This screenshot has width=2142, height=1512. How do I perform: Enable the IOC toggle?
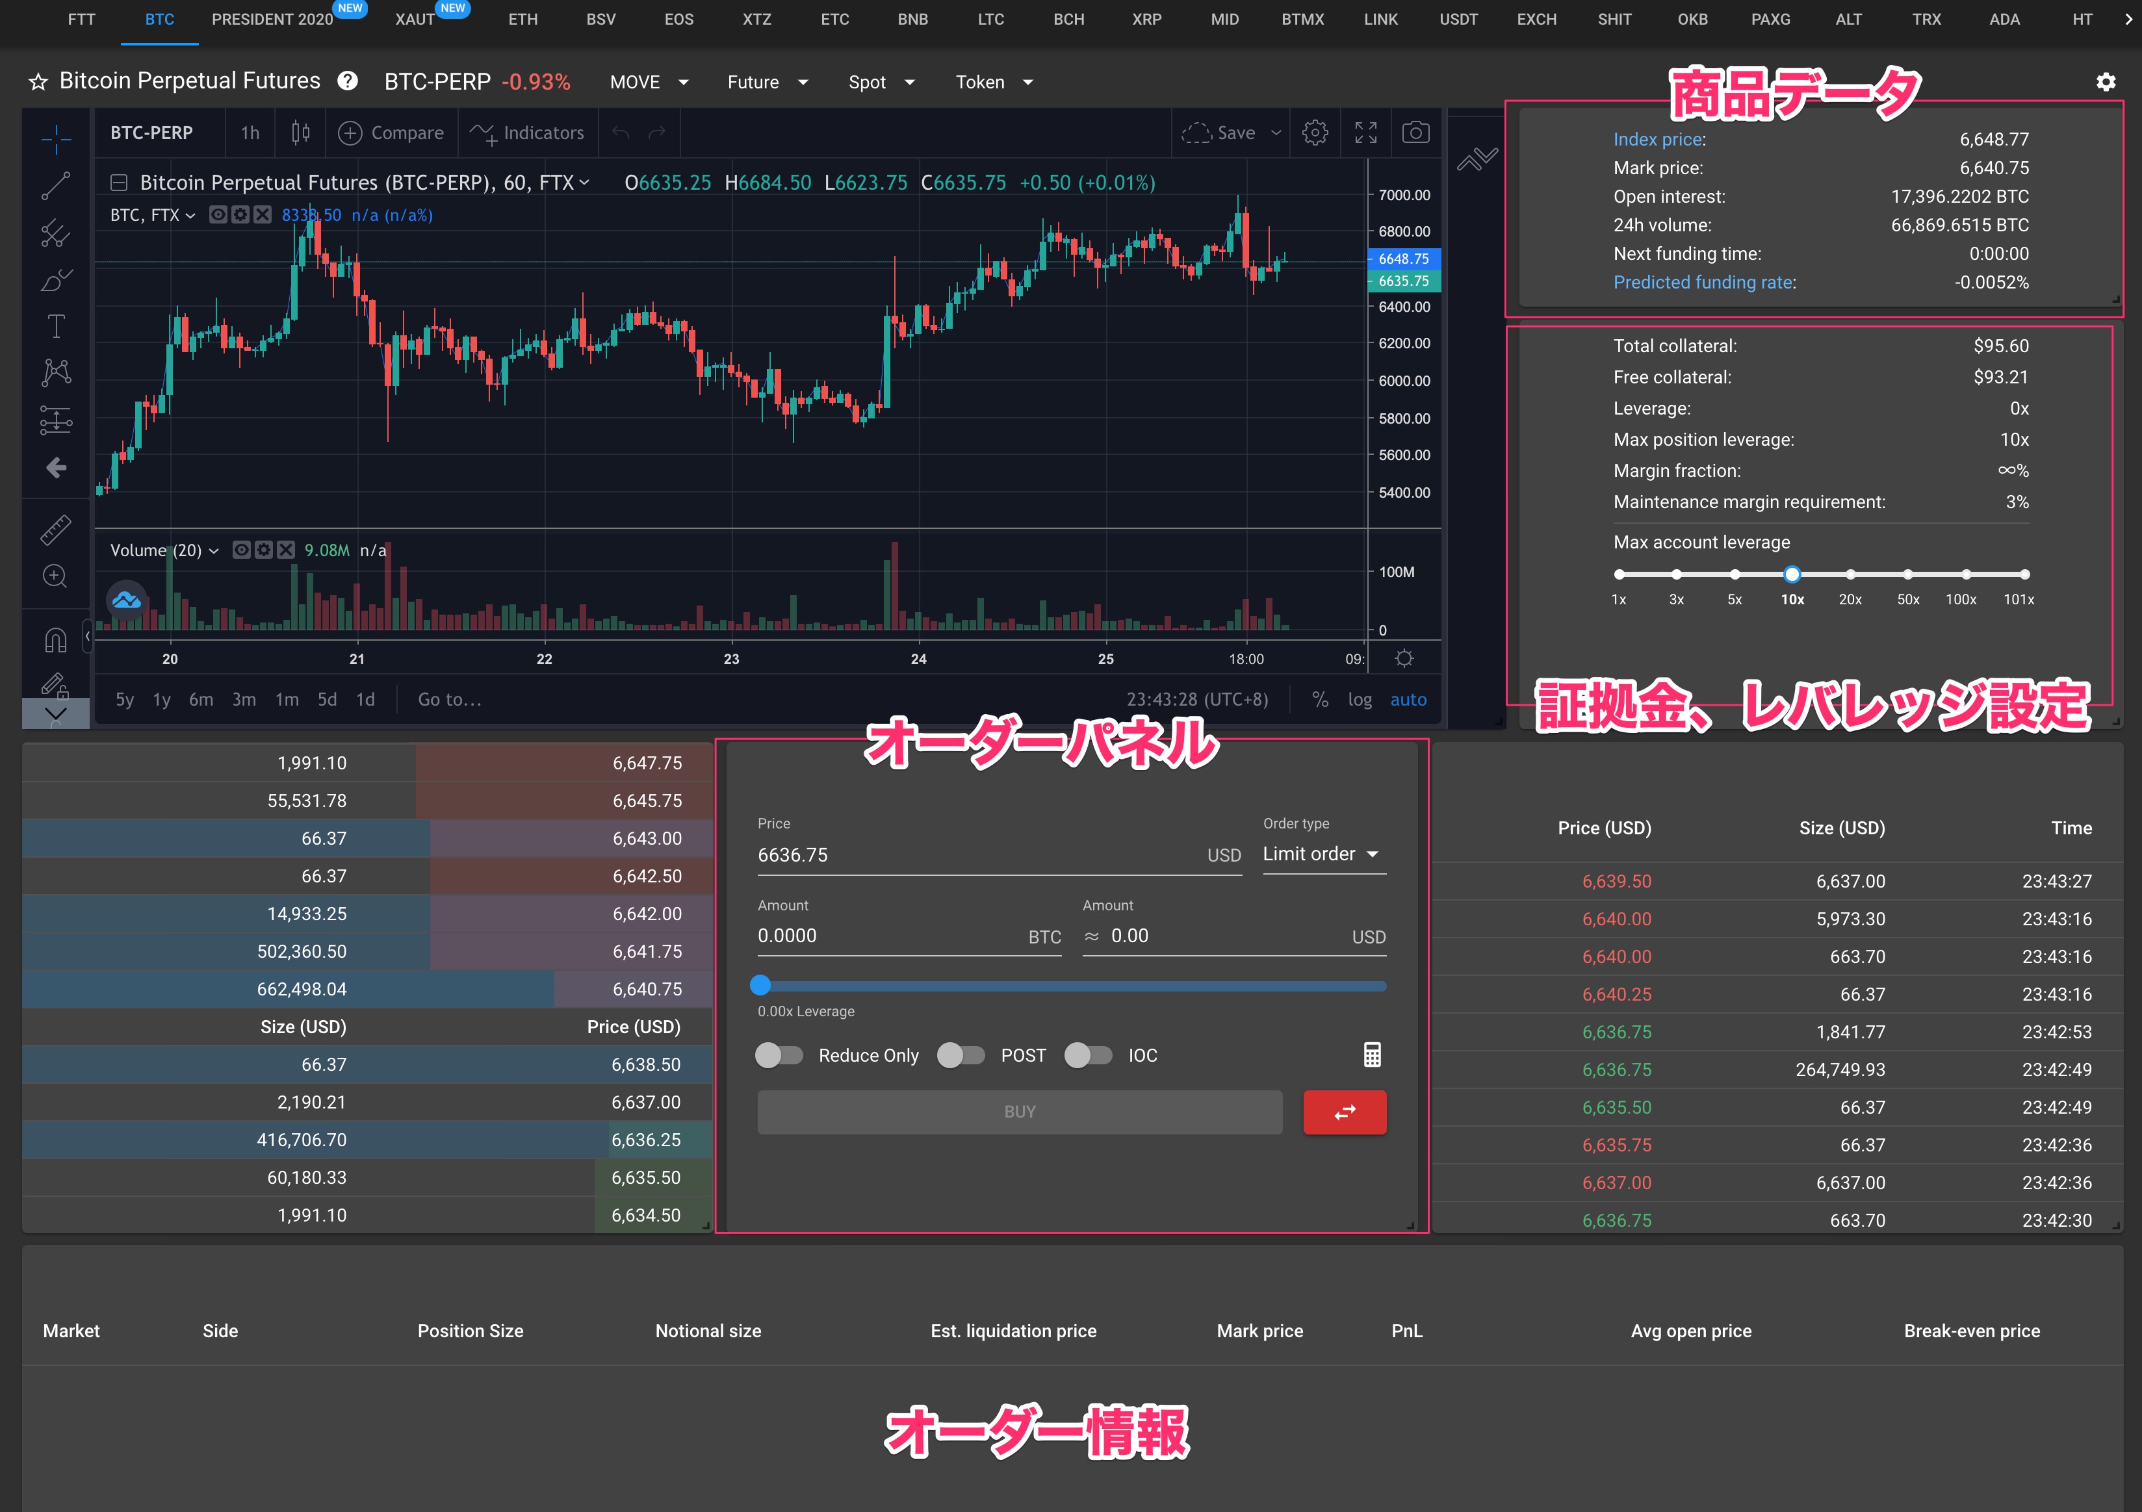(1088, 1055)
